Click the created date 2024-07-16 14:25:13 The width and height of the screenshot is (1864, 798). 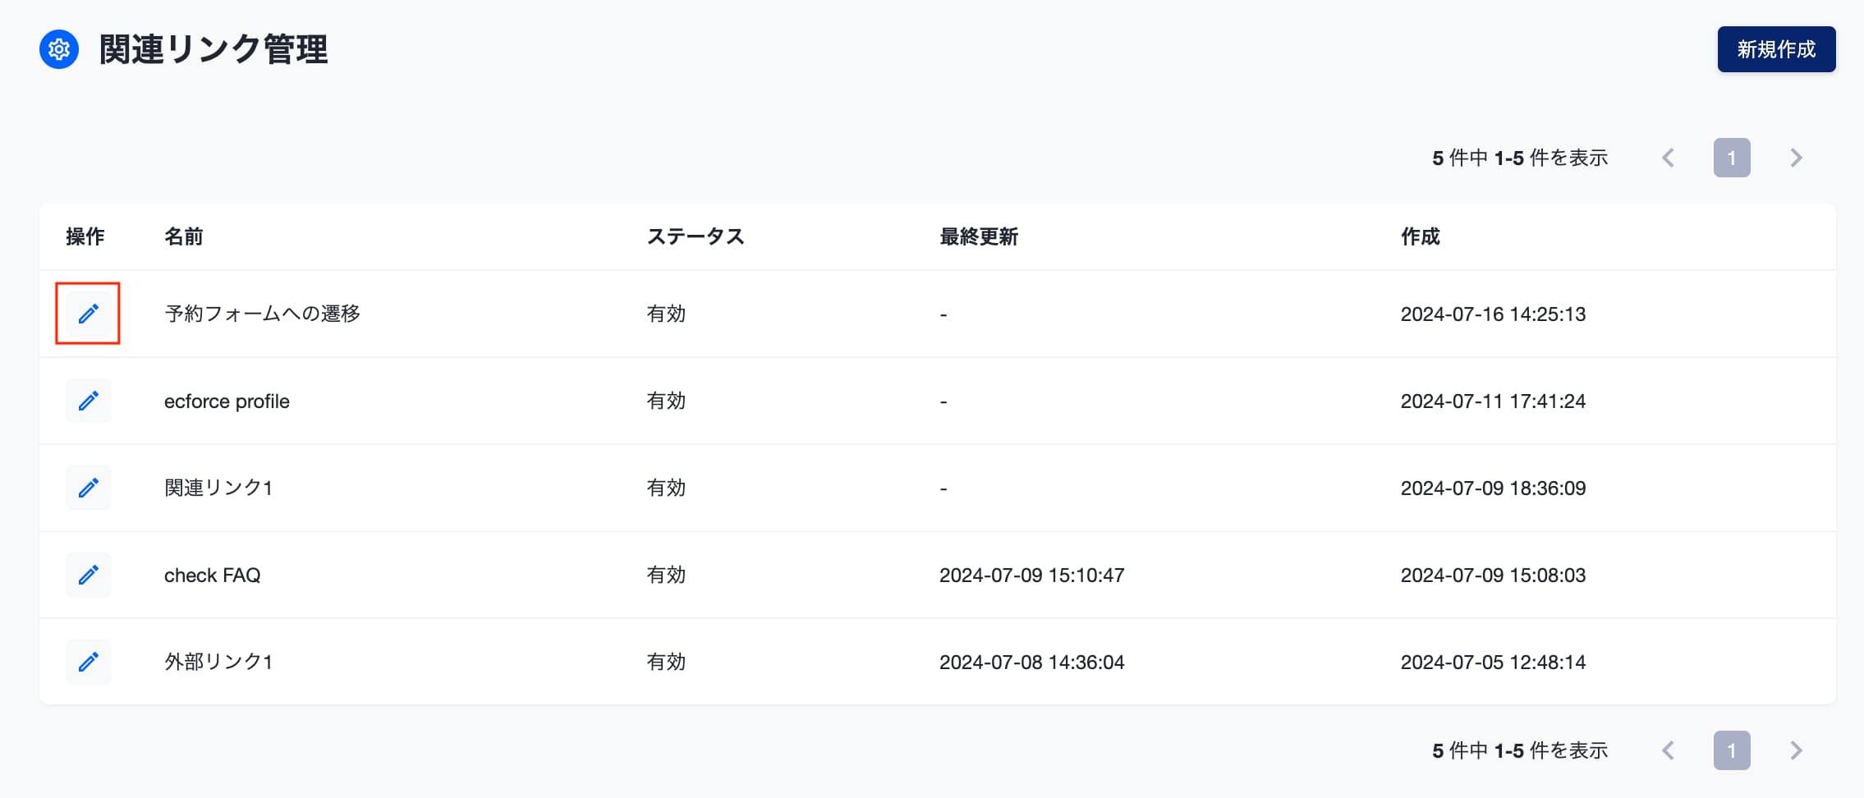[x=1493, y=314]
